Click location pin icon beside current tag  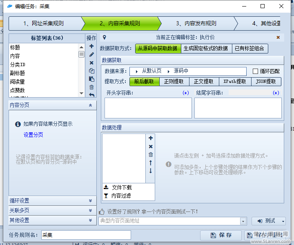[x=105, y=38]
